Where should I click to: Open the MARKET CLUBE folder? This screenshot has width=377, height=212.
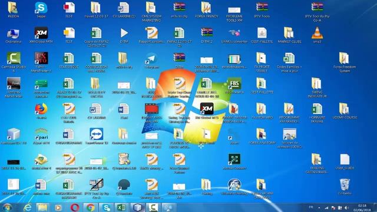(x=289, y=35)
